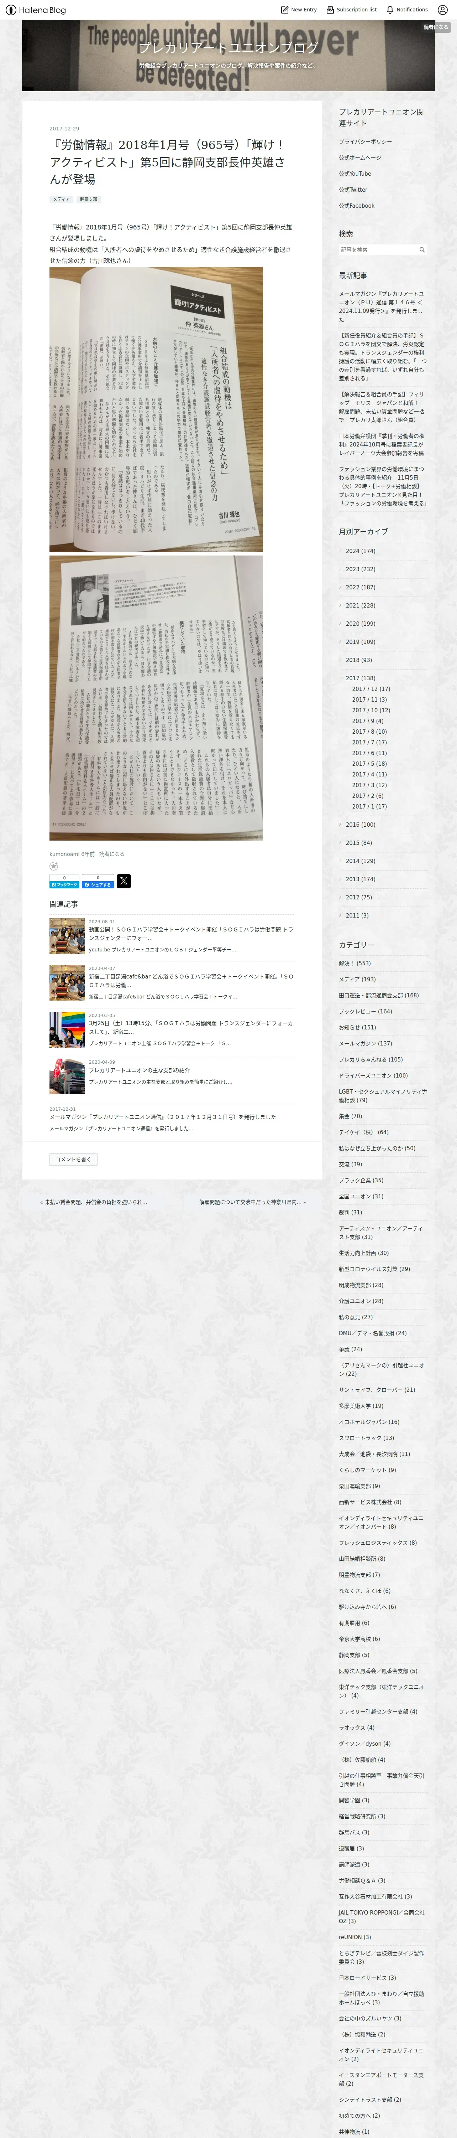
Task: Go to next post 解雇問題について交渉中
Action: click(253, 1202)
